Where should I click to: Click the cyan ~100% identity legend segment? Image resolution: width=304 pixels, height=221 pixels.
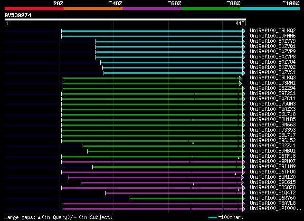click(x=270, y=9)
